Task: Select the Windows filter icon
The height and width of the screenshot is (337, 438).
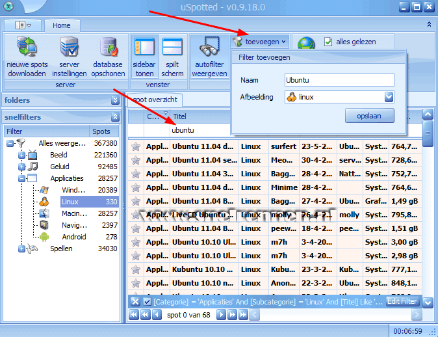Action: (x=44, y=190)
